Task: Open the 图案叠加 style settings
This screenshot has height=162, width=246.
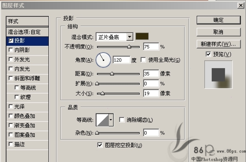Action: (25, 135)
